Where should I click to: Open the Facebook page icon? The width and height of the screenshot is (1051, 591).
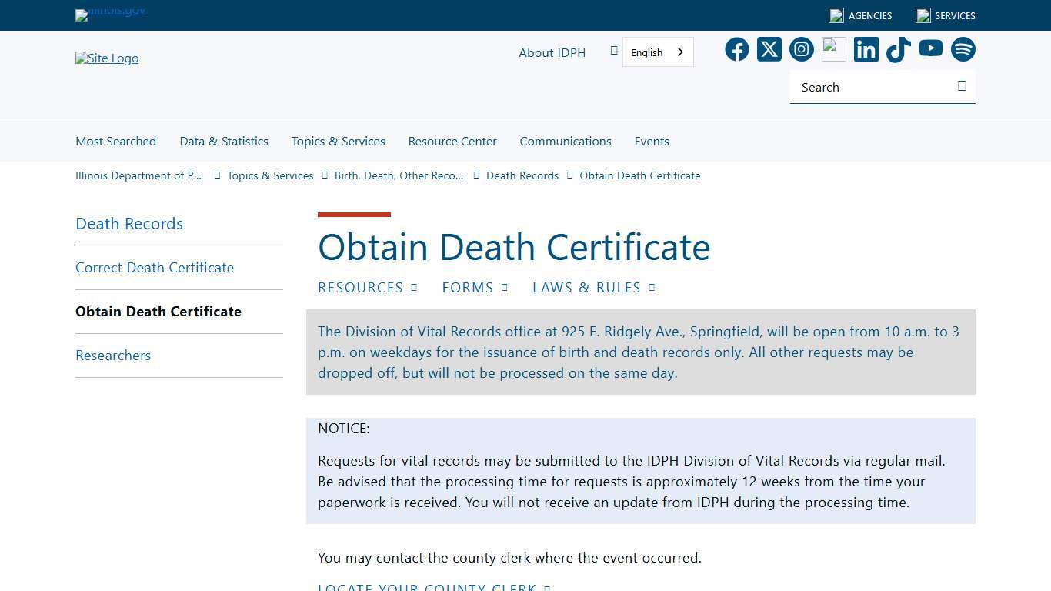click(736, 49)
